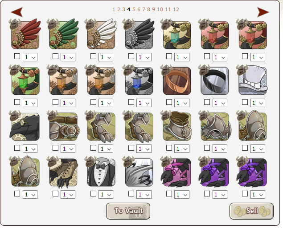
Task: Tick checkbox under white feathered wings
Action: 93,56
